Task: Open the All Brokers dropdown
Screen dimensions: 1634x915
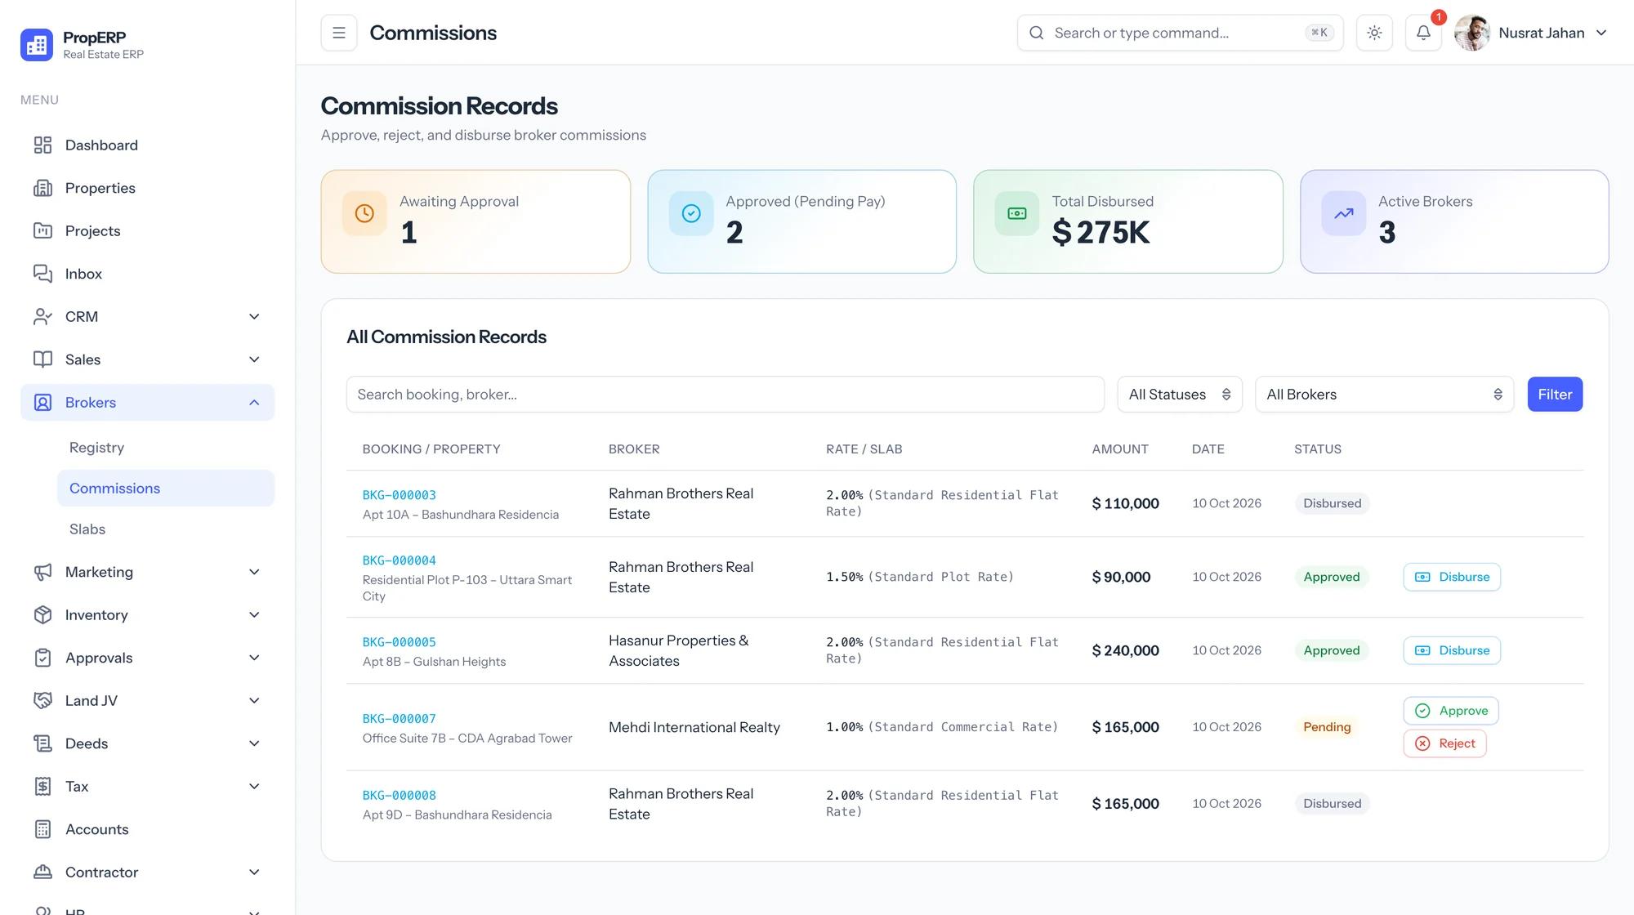Action: (1384, 395)
